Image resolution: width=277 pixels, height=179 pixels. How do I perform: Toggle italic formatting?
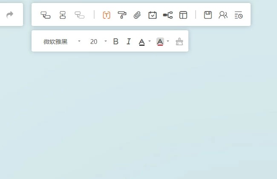(128, 41)
